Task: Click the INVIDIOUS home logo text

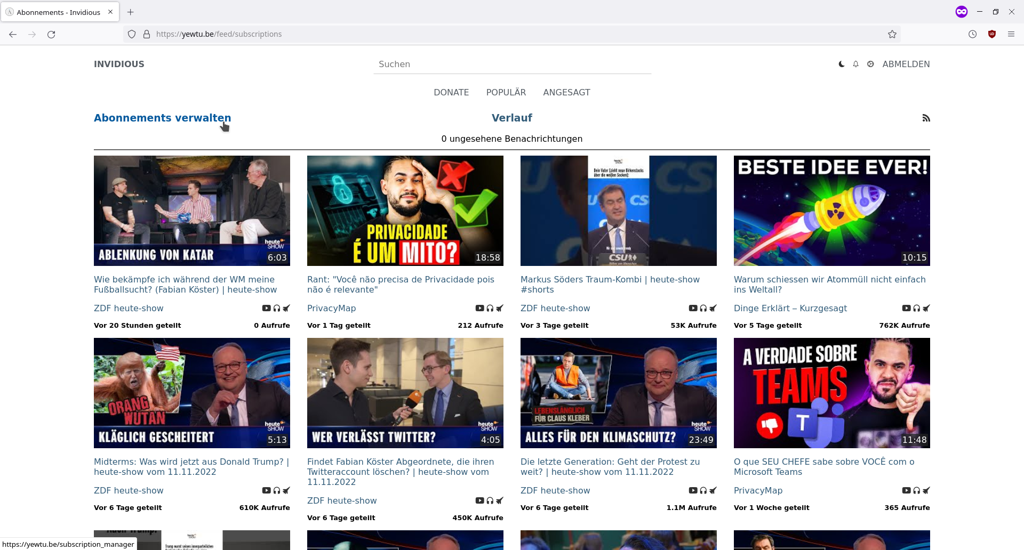Action: point(119,64)
